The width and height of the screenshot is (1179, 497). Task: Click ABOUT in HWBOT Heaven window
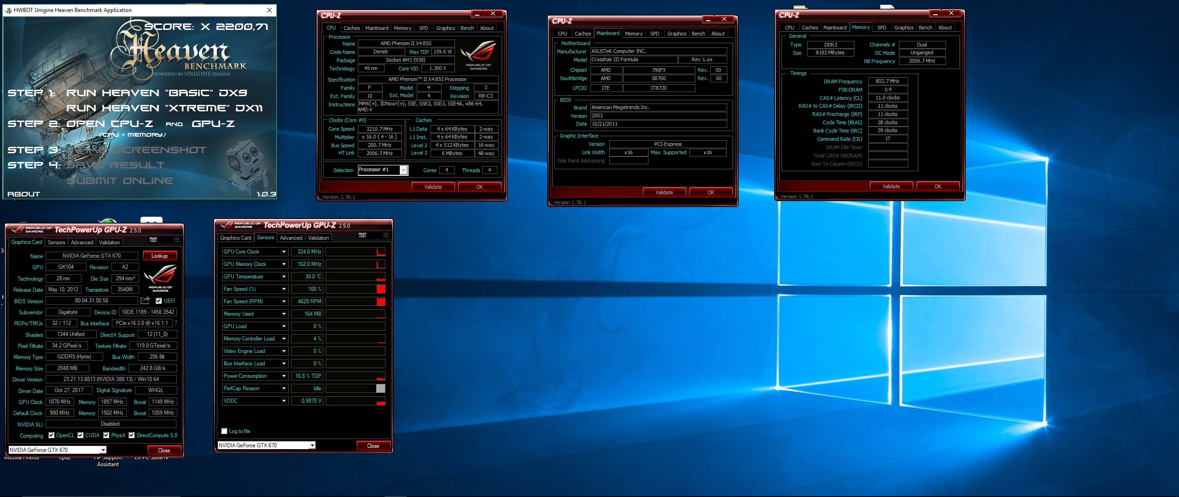[x=23, y=194]
